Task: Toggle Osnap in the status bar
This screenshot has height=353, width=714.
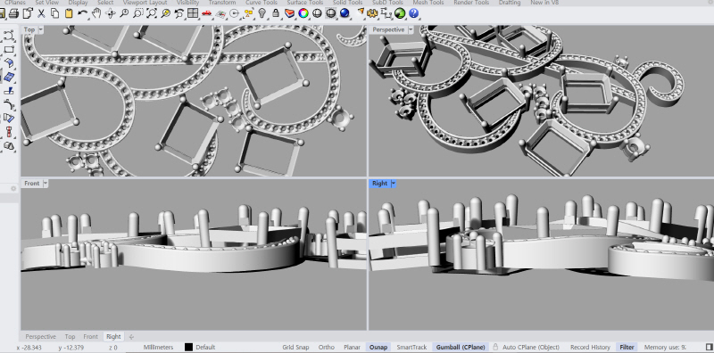Action: pos(378,347)
